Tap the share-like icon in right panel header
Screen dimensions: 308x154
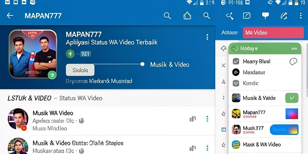coord(229,16)
